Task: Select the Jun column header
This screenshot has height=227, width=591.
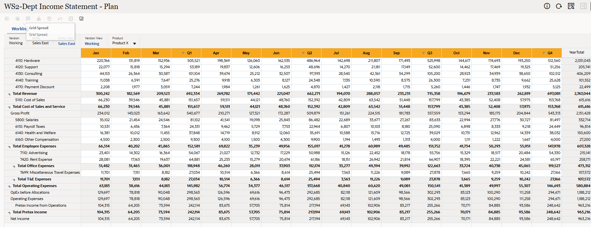Action: (276, 53)
